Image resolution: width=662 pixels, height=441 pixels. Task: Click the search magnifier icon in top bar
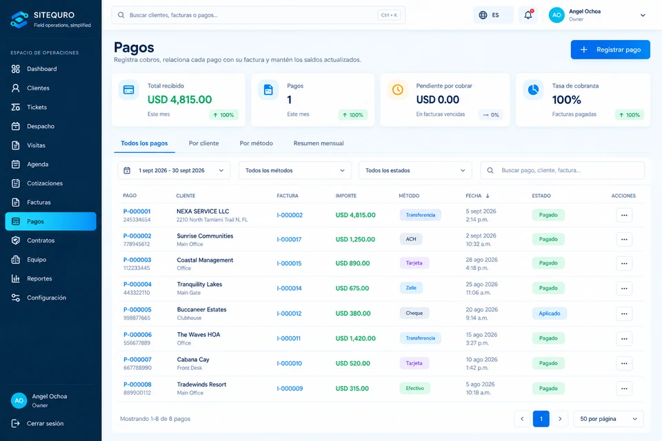click(121, 15)
